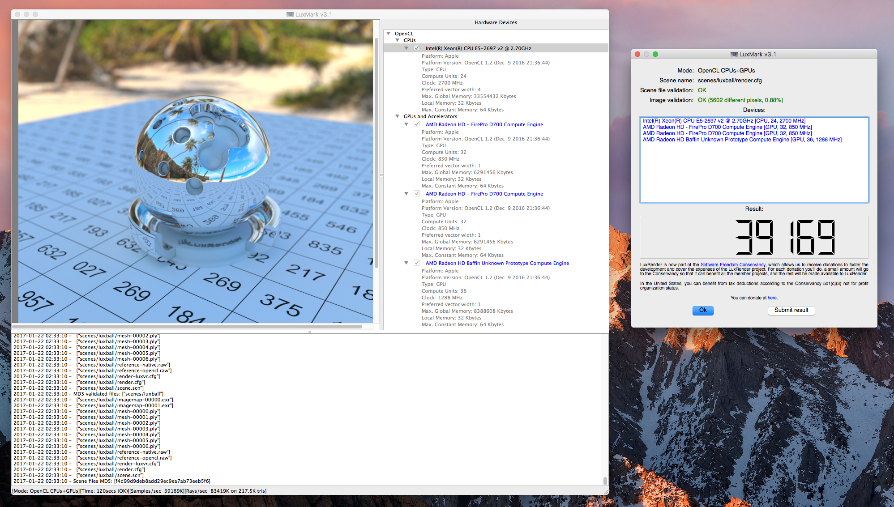Collapse the second FirePro D700 entry details
894x507 pixels.
(406, 194)
